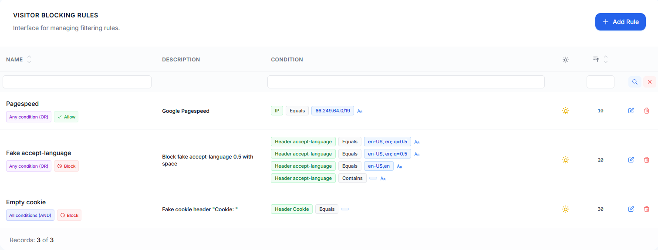Toggle status sun icon for Pagespeed rule
This screenshot has height=250, width=658.
(565, 111)
